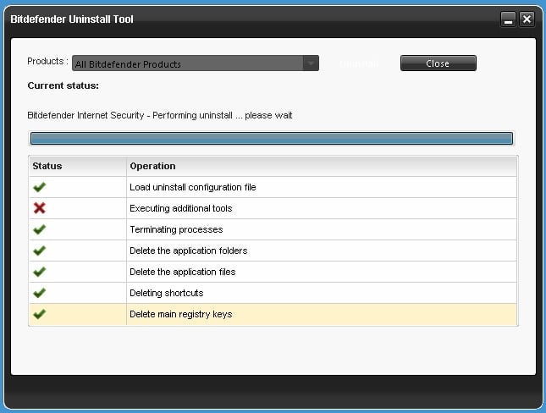Click the 'Performing uninstall ... please wait' status message
This screenshot has height=413, width=546.
click(160, 115)
